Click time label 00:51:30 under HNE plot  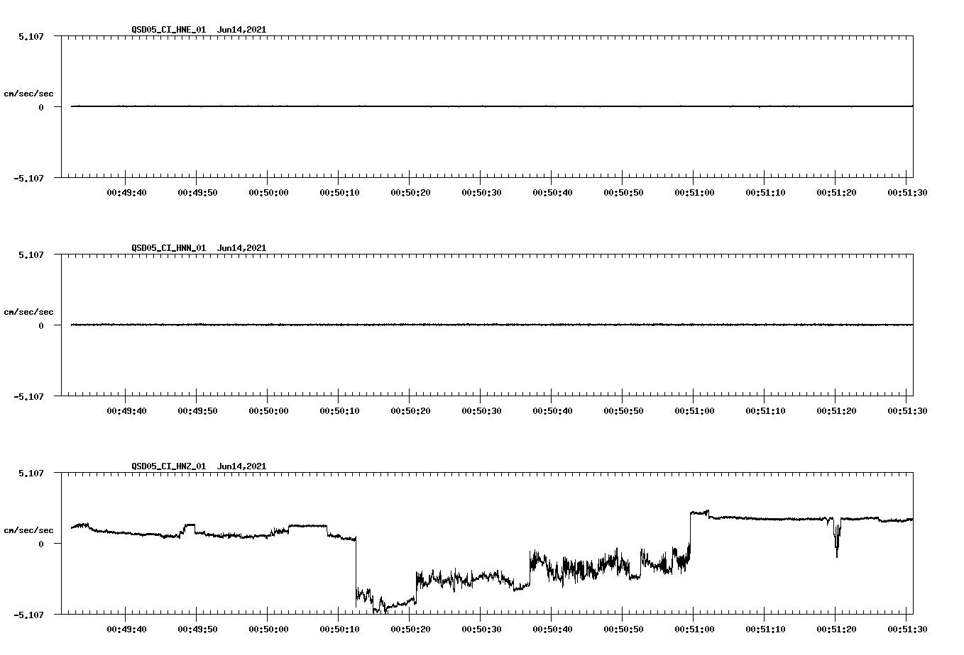click(908, 192)
